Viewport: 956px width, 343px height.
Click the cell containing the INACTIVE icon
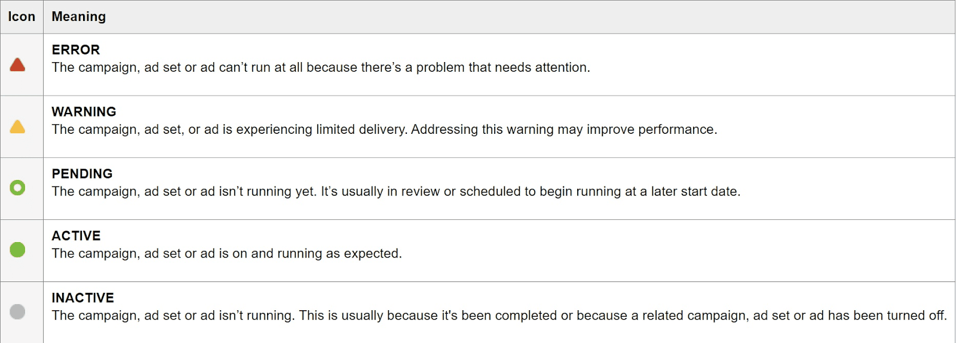point(22,313)
